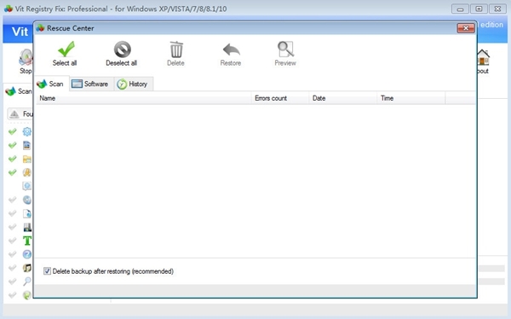Toggle the gray check beside the question mark icon

tap(13, 254)
